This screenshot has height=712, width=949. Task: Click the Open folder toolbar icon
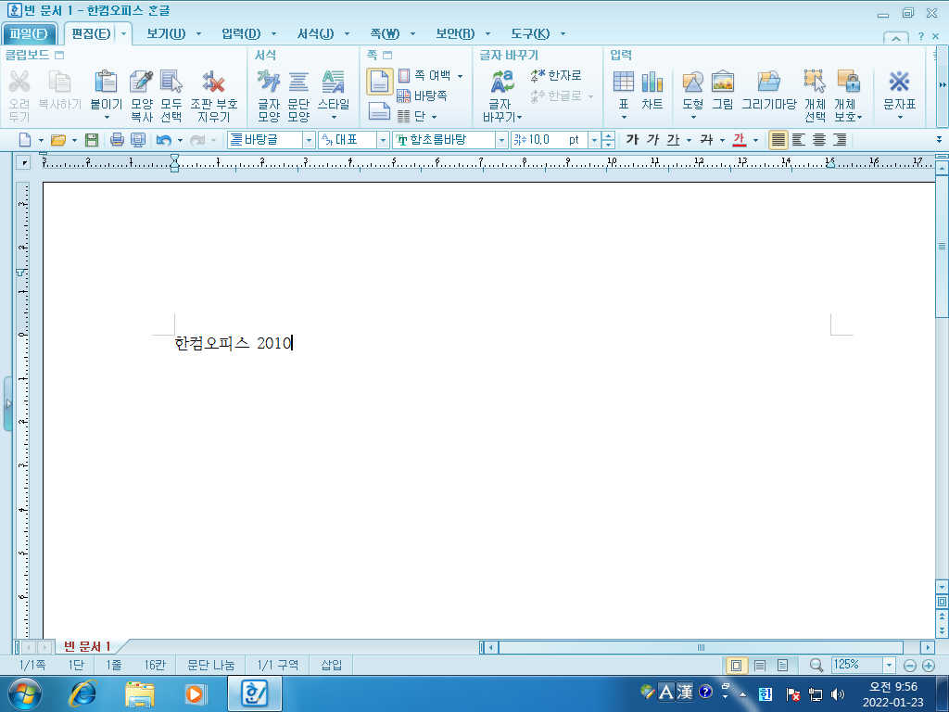click(x=58, y=140)
